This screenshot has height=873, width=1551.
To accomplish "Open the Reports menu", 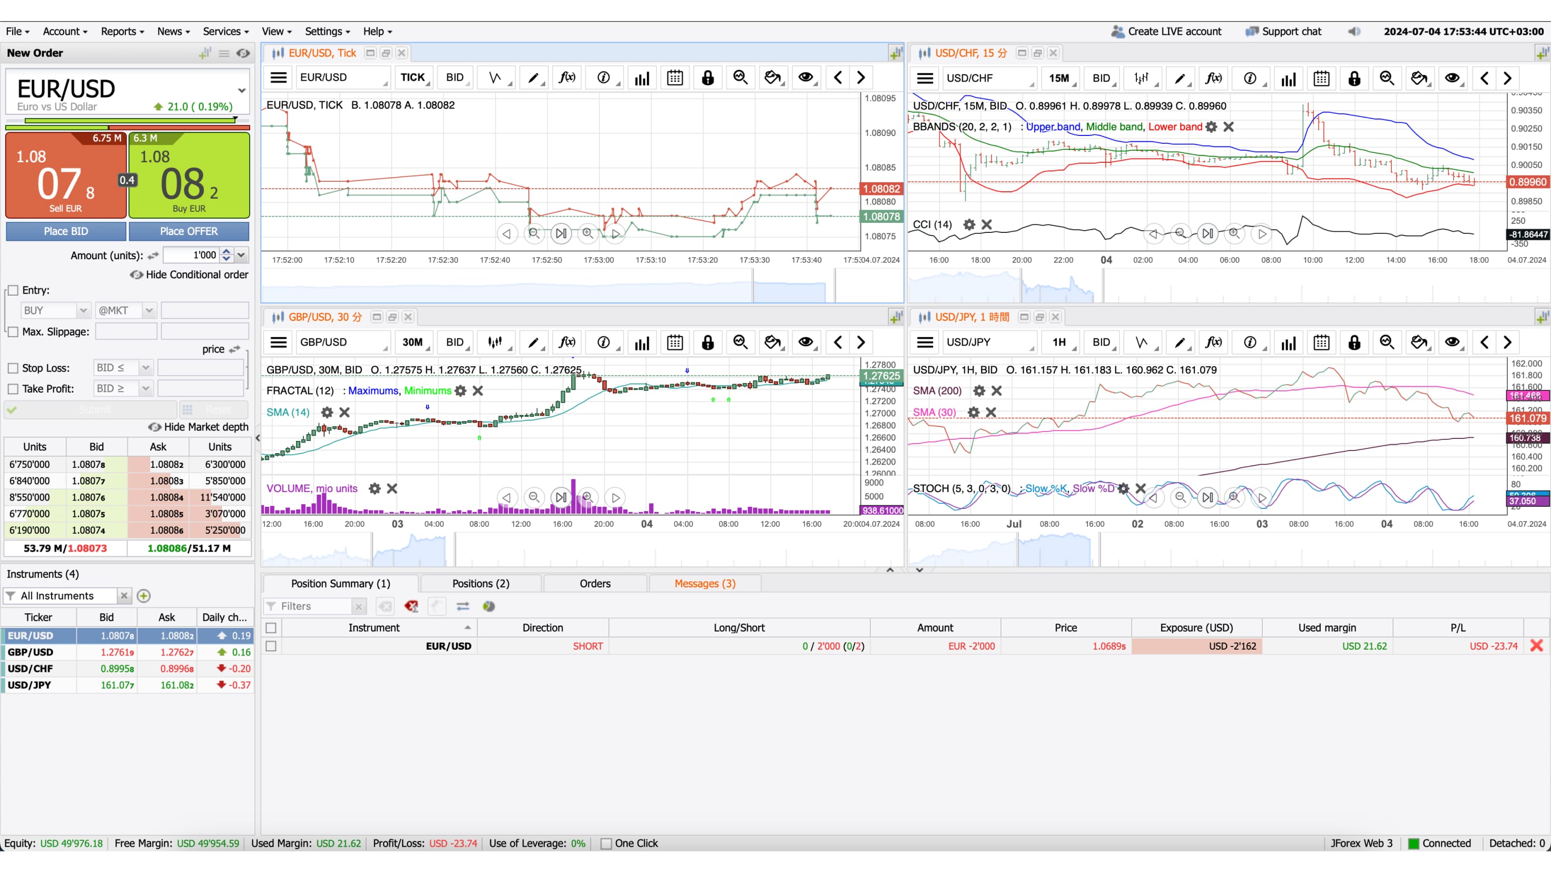I will point(122,31).
